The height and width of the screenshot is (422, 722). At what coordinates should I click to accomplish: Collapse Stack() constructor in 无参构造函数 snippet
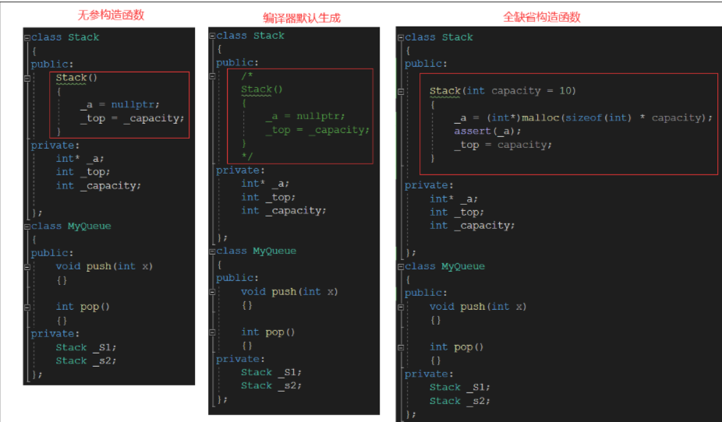27,79
